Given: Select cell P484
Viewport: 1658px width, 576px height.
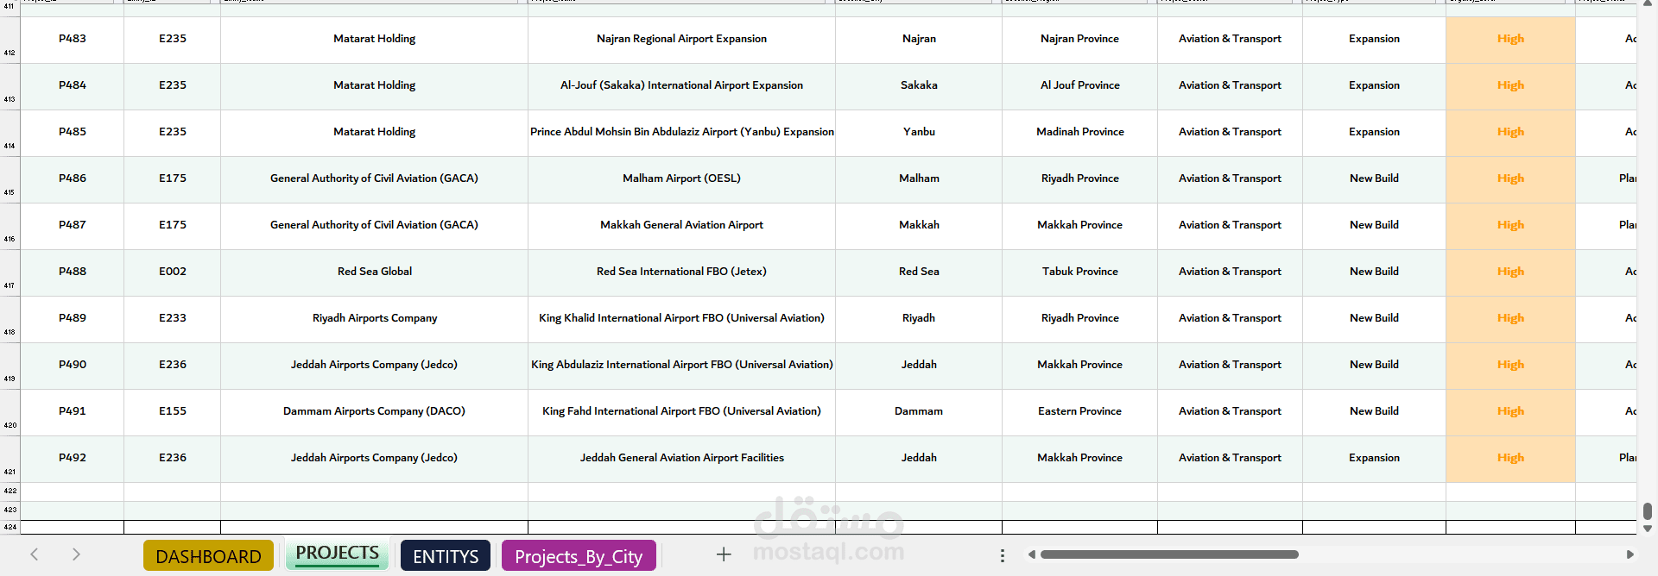Looking at the screenshot, I should [73, 86].
